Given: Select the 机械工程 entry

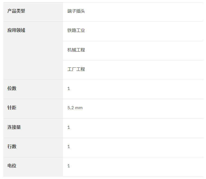Looking at the screenshot, I should click(x=76, y=50).
